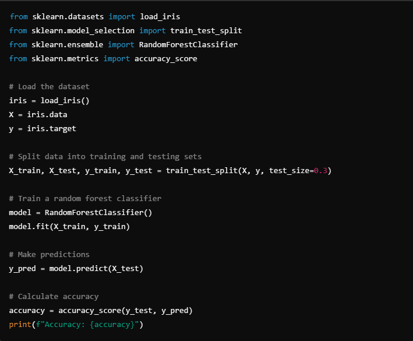Click comment '# Make predictions'
The height and width of the screenshot is (341, 413).
pos(50,255)
